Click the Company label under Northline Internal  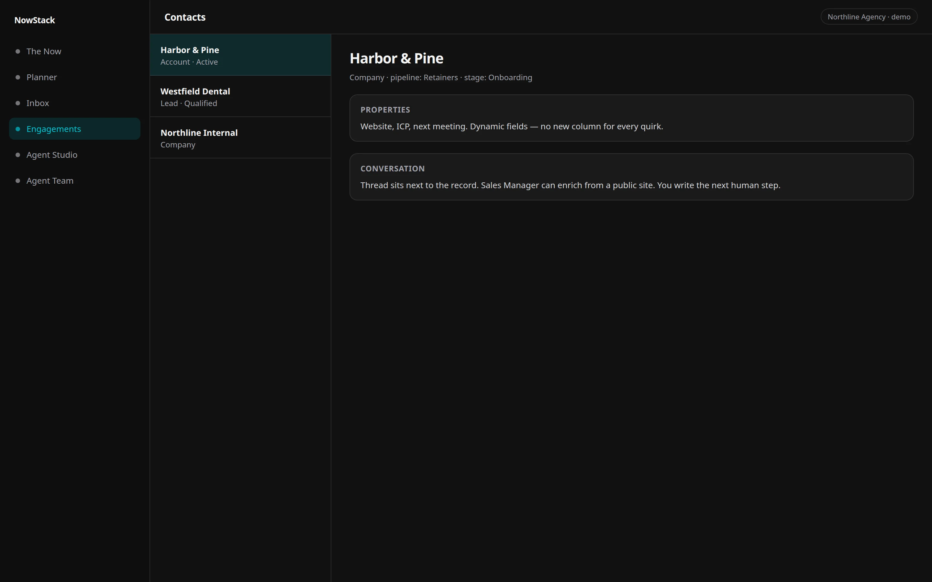[x=178, y=145]
